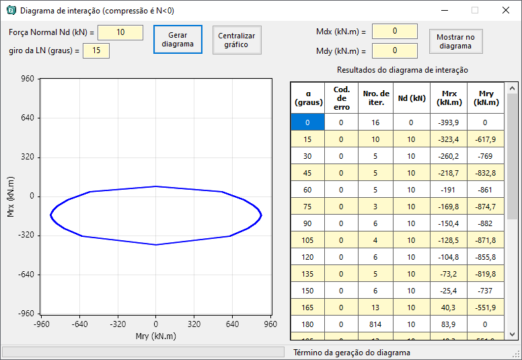Image resolution: width=522 pixels, height=360 pixels.
Task: Select the Mry cell -617,9
Action: 486,139
